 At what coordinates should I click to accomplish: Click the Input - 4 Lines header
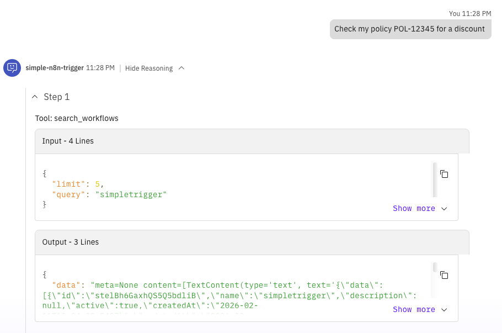pos(68,141)
